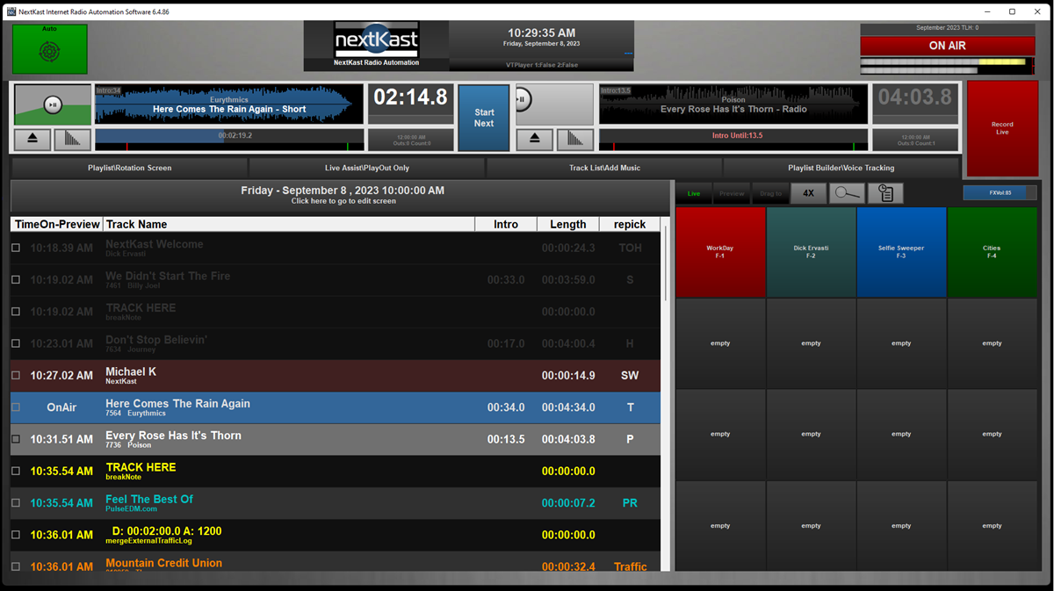Tick the checkbox for NextKast Welcome row

pyautogui.click(x=16, y=249)
